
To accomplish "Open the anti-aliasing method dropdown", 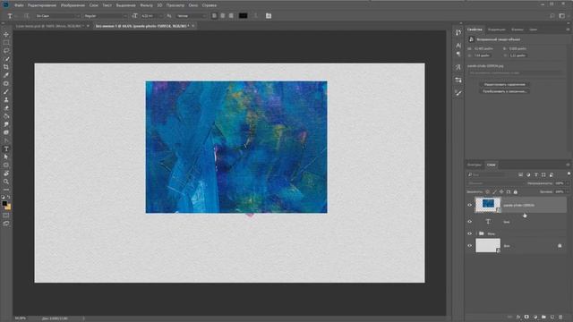I will click(x=192, y=16).
